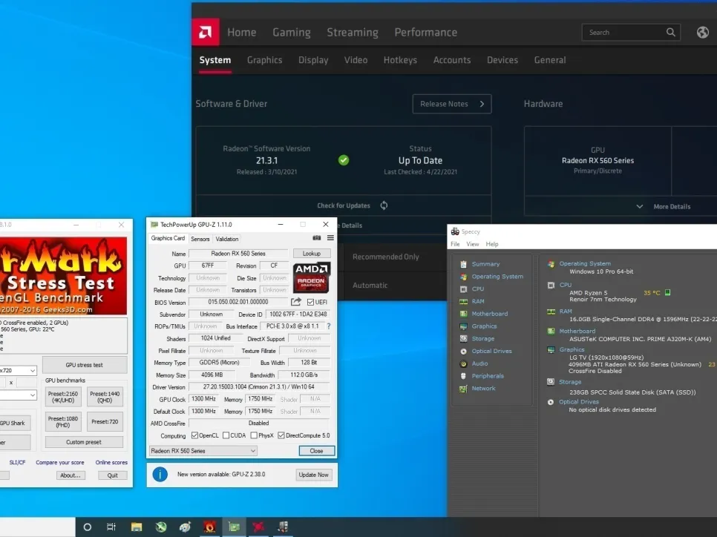Click the AMD Radeon Graphics logo in GPU-Z
This screenshot has width=717, height=537.
[311, 277]
